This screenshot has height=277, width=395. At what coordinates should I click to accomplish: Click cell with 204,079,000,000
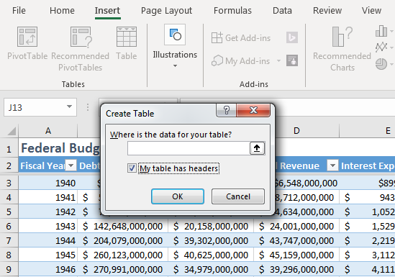[x=123, y=240]
